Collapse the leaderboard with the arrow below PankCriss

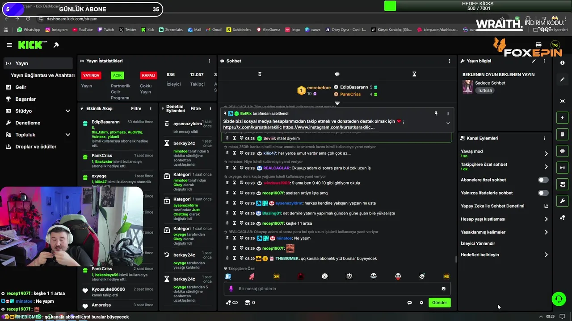337,103
